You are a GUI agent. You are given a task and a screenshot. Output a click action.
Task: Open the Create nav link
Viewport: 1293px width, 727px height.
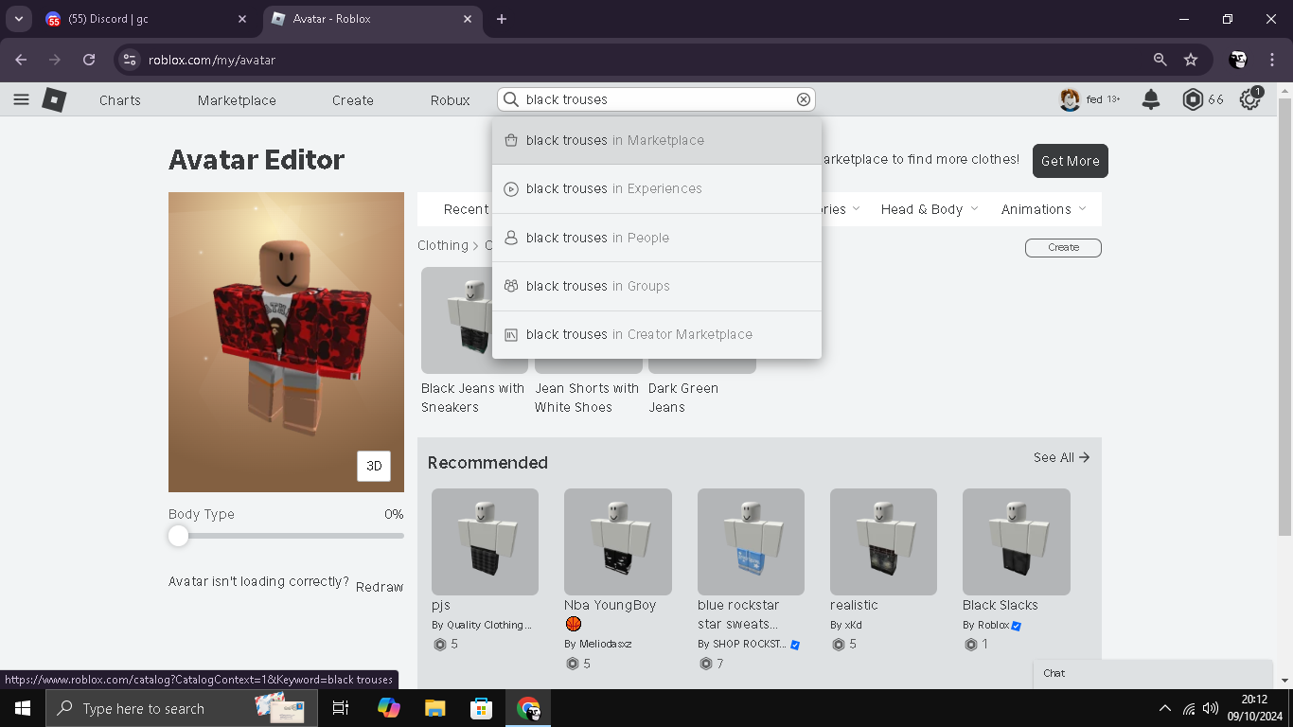point(353,100)
